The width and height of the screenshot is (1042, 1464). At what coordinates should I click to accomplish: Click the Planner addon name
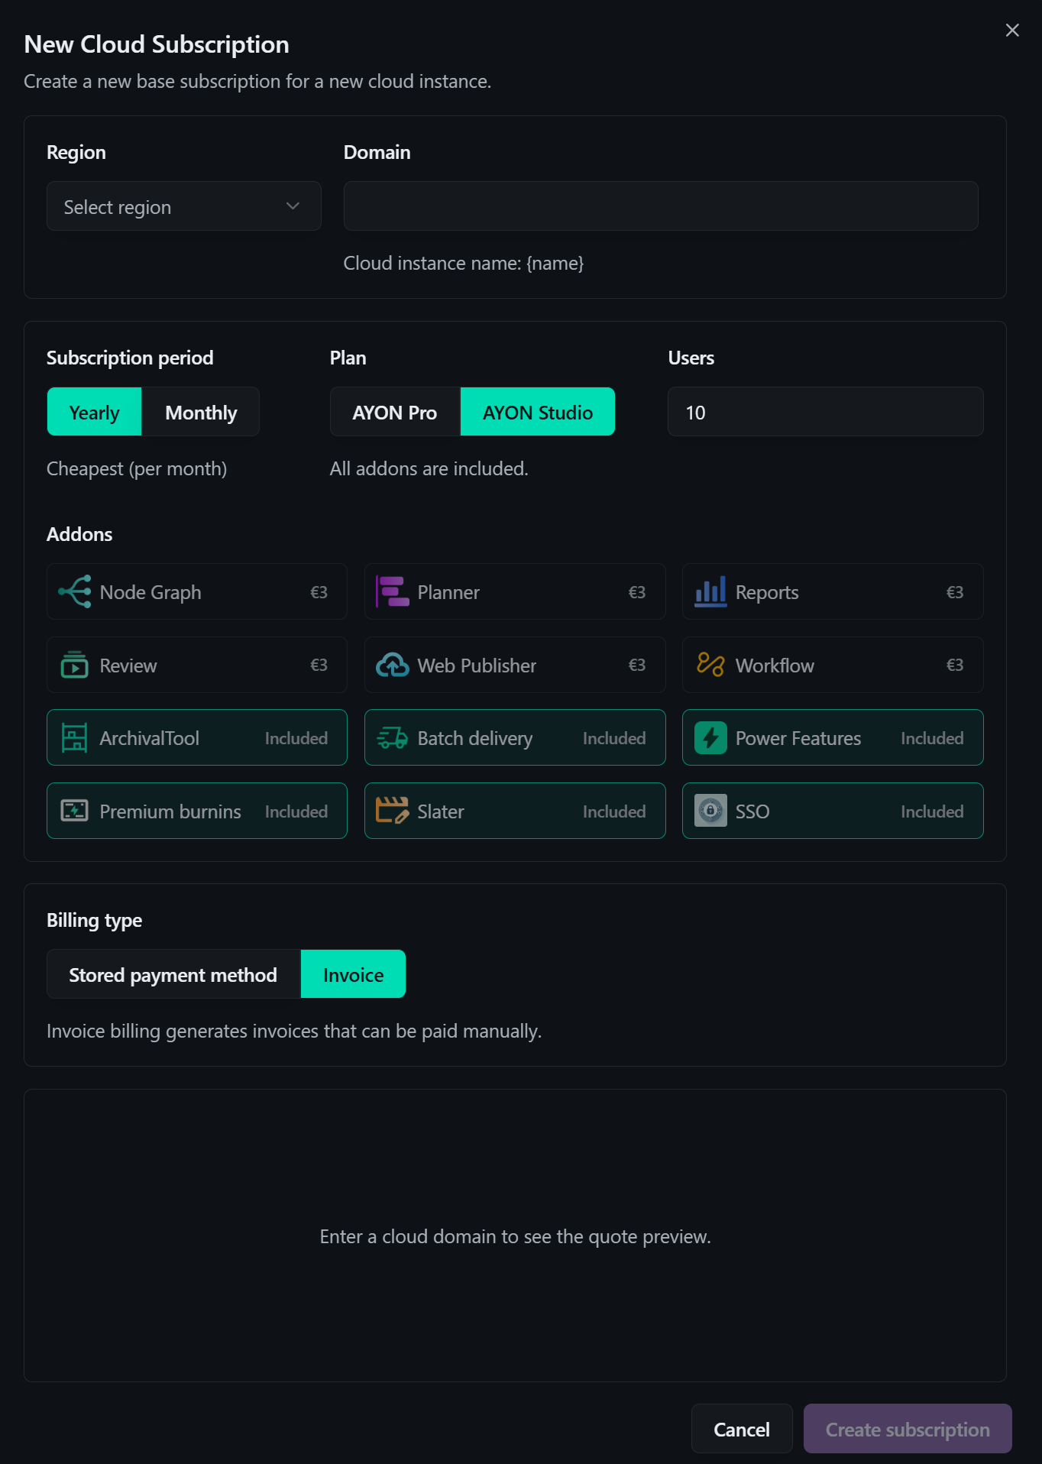coord(448,592)
